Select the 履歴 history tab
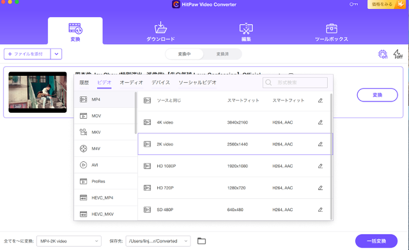The image size is (409, 250). pyautogui.click(x=84, y=82)
